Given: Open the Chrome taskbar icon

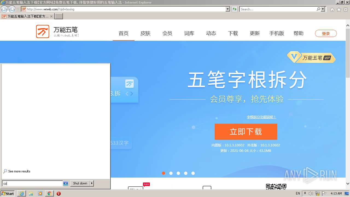Looking at the screenshot, I should point(49,193).
